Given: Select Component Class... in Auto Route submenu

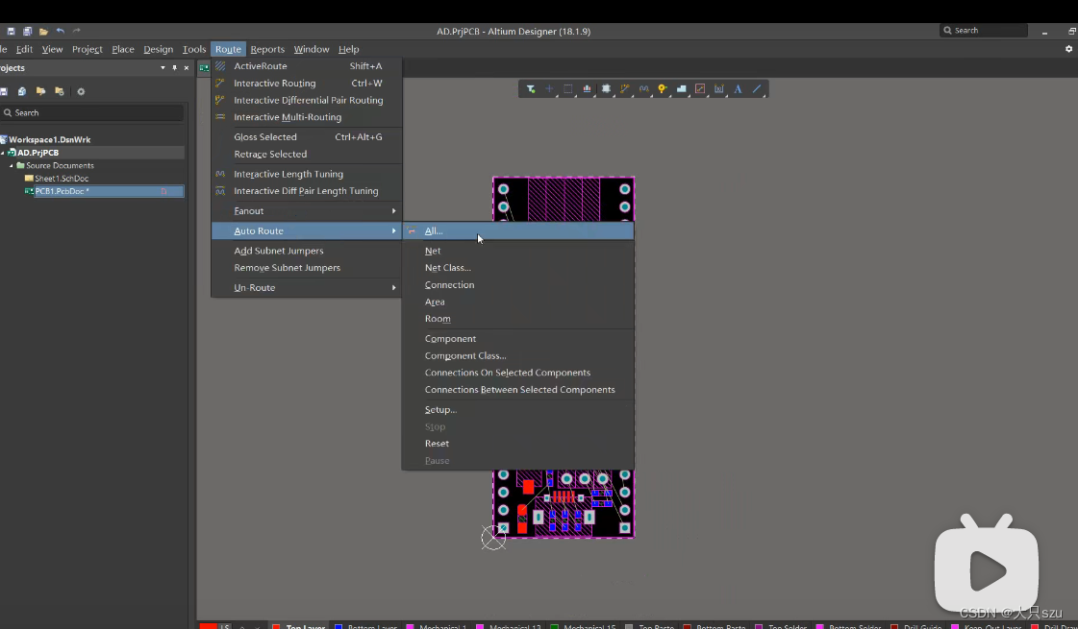Looking at the screenshot, I should [x=517, y=355].
